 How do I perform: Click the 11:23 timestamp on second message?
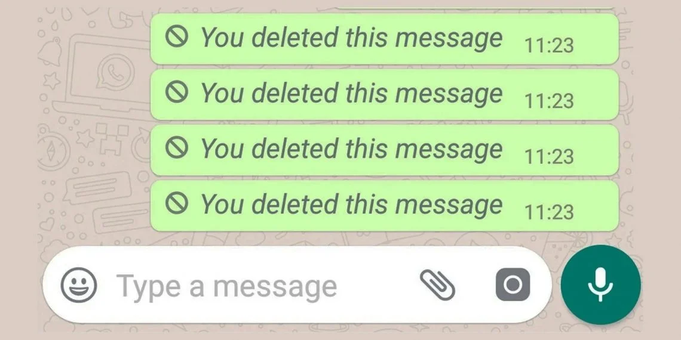(550, 101)
